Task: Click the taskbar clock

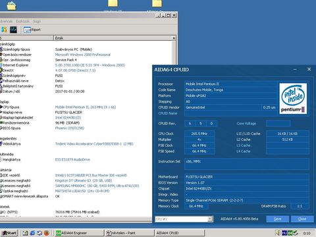Action: click(x=307, y=233)
